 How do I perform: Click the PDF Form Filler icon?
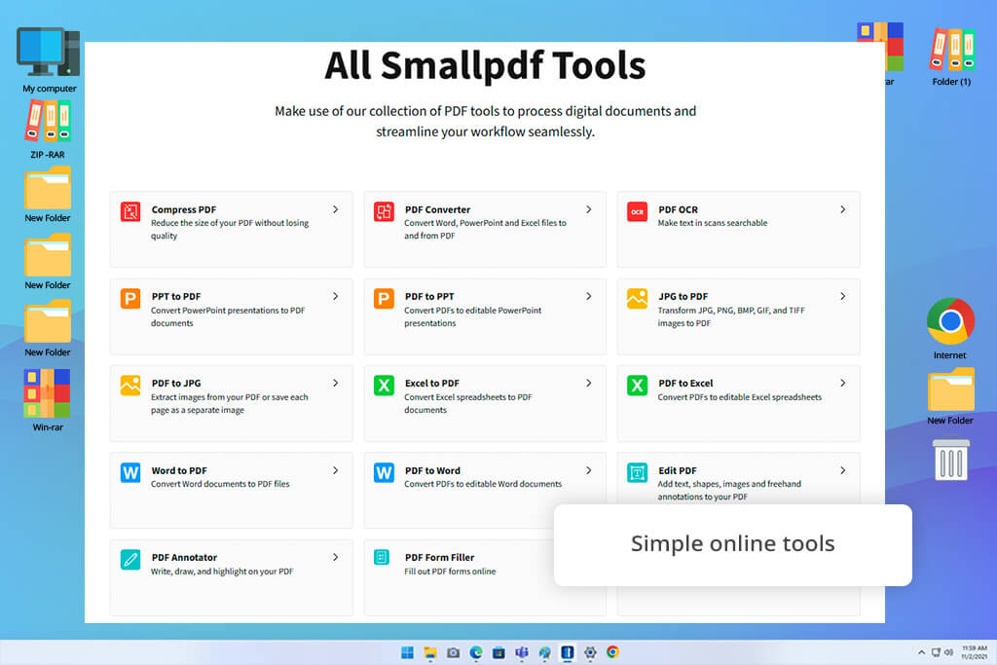(x=382, y=558)
